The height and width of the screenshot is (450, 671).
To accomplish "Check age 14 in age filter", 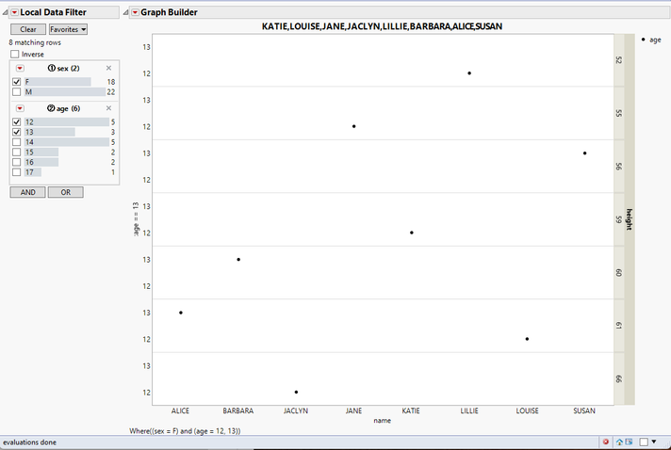I will [16, 142].
